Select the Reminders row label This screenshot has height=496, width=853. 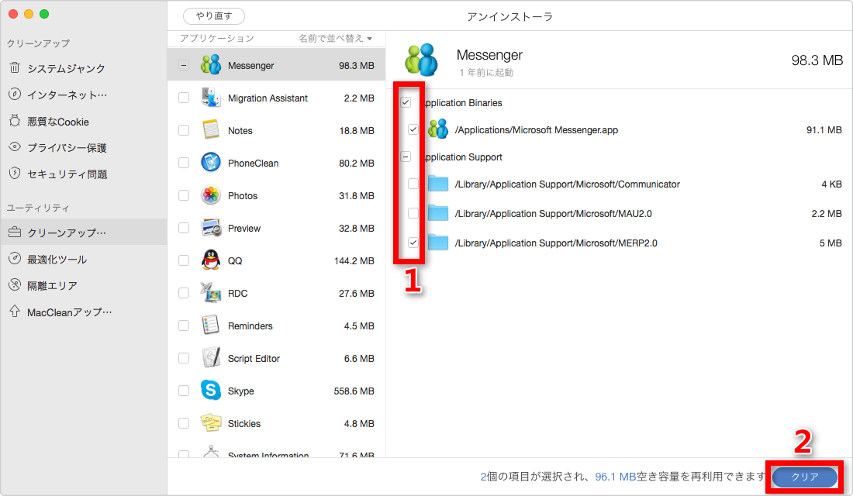point(250,325)
